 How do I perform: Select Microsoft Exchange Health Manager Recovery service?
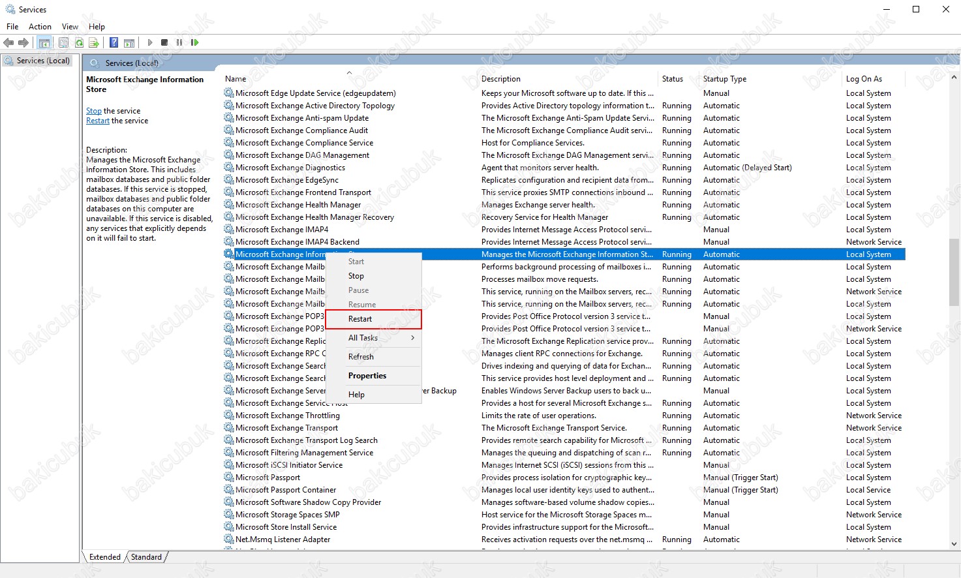point(564,217)
